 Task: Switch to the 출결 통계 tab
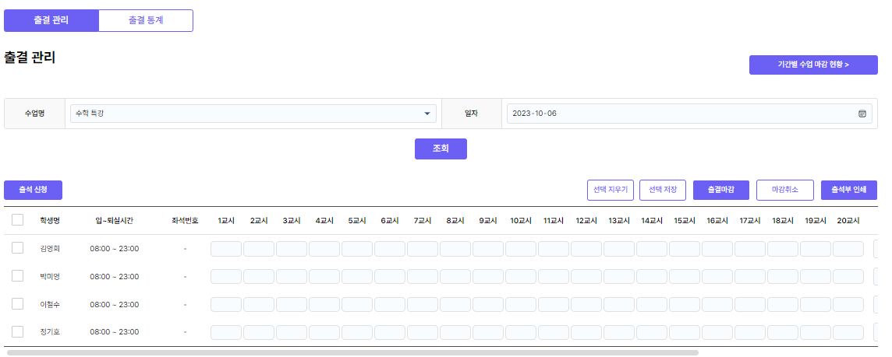[146, 20]
